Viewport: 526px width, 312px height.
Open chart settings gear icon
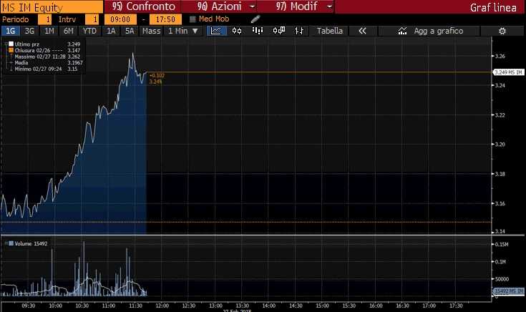click(502, 31)
